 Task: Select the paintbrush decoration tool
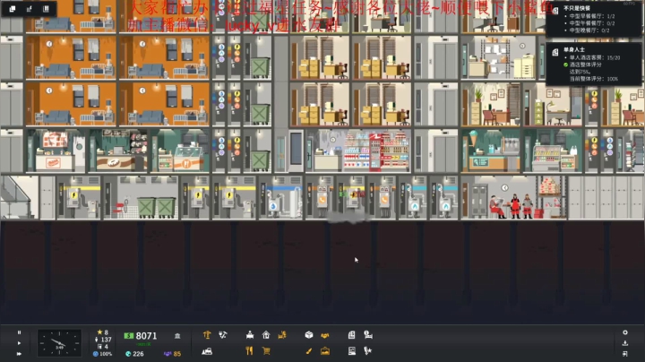tap(309, 351)
